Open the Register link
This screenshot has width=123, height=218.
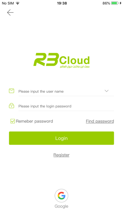(61, 155)
